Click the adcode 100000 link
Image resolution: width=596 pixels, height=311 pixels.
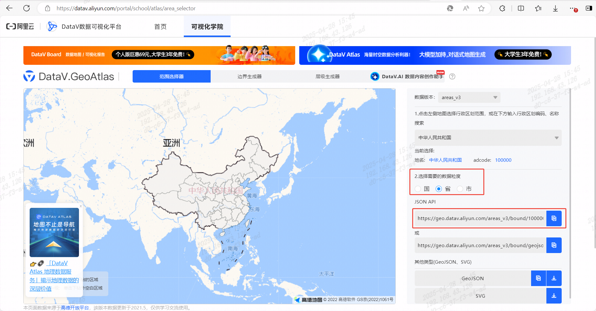tap(503, 160)
